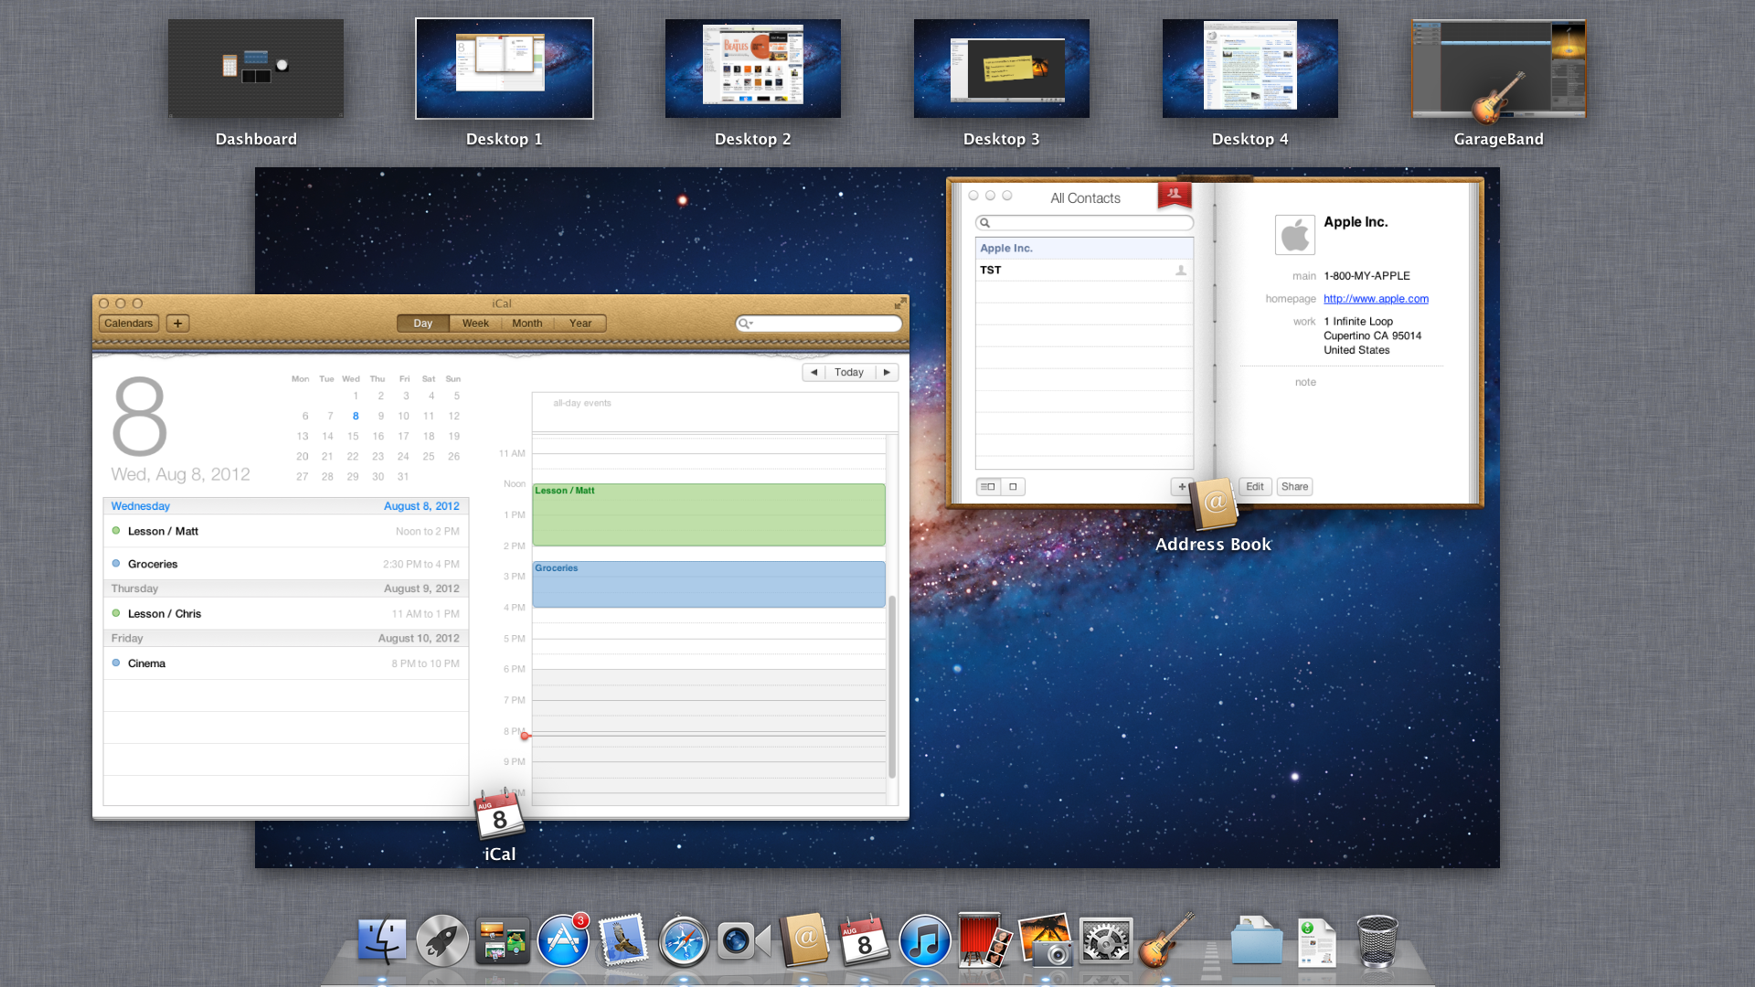Open Mail stamp icon in Dock
Image resolution: width=1755 pixels, height=987 pixels.
(x=623, y=939)
